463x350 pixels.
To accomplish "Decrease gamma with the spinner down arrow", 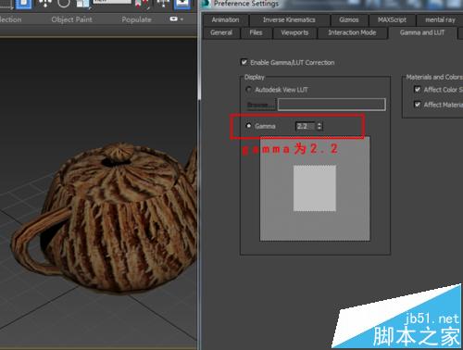I will [319, 129].
